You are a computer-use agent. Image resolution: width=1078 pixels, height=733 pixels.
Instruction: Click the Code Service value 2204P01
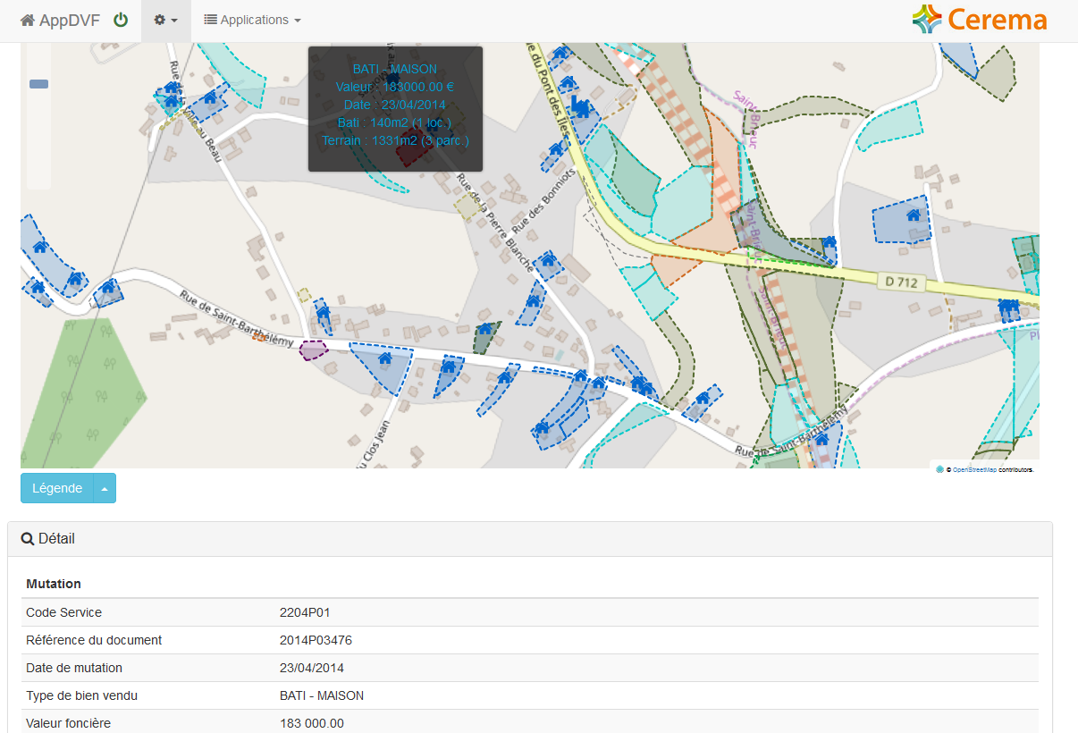coord(305,612)
